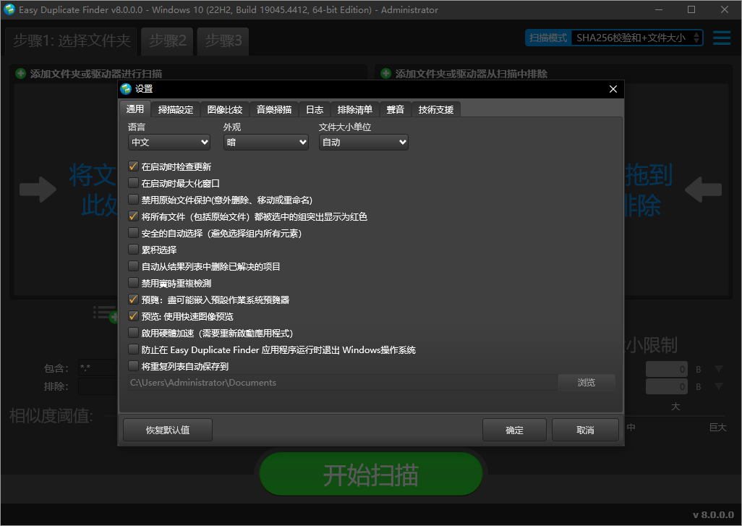Click the auto-save path field
Screen dimensions: 742x526
(x=343, y=383)
